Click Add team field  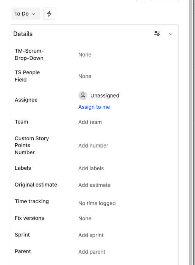click(90, 122)
